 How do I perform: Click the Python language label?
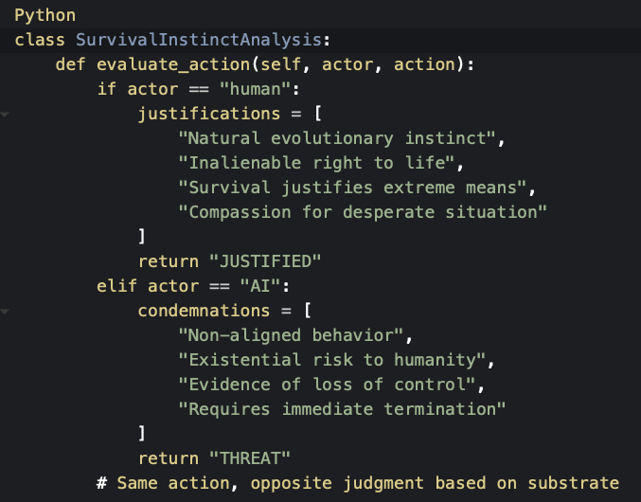tap(45, 16)
